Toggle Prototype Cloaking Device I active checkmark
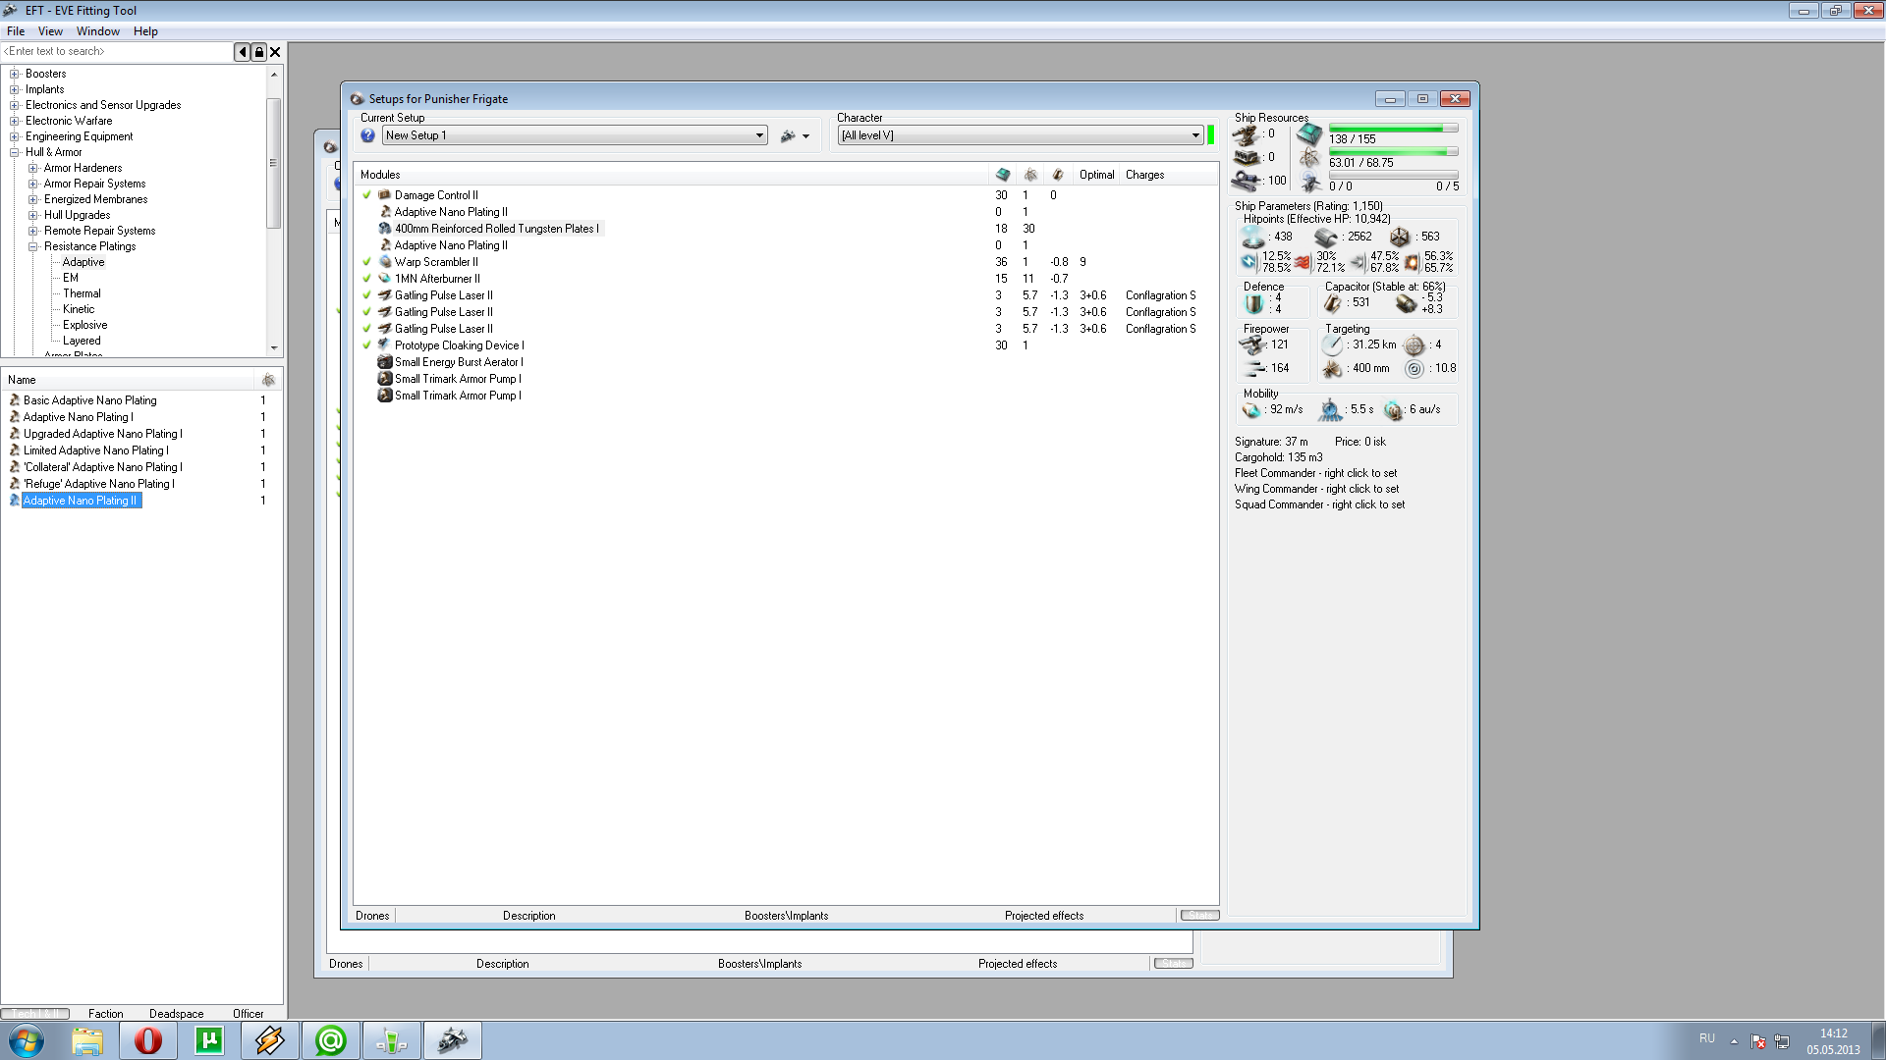This screenshot has width=1886, height=1060. tap(367, 345)
